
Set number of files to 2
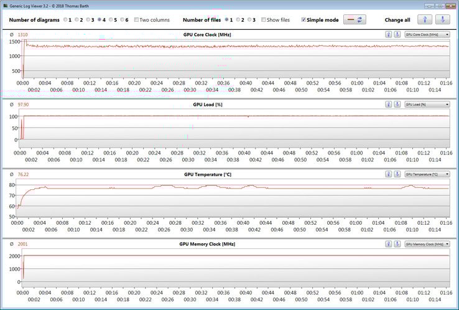click(x=238, y=20)
